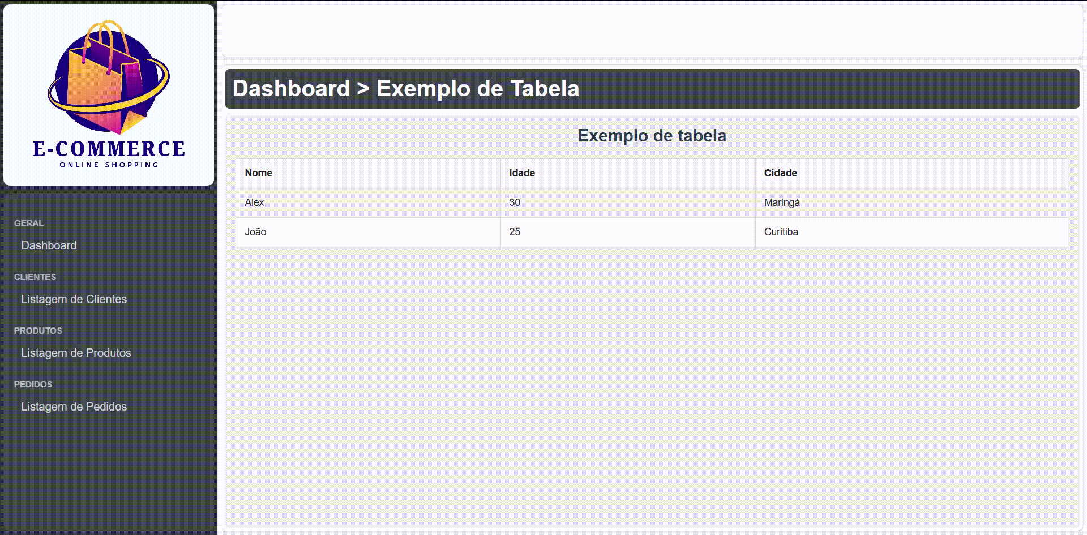Viewport: 1087px width, 535px height.
Task: Click the GERAL section header
Action: point(28,223)
